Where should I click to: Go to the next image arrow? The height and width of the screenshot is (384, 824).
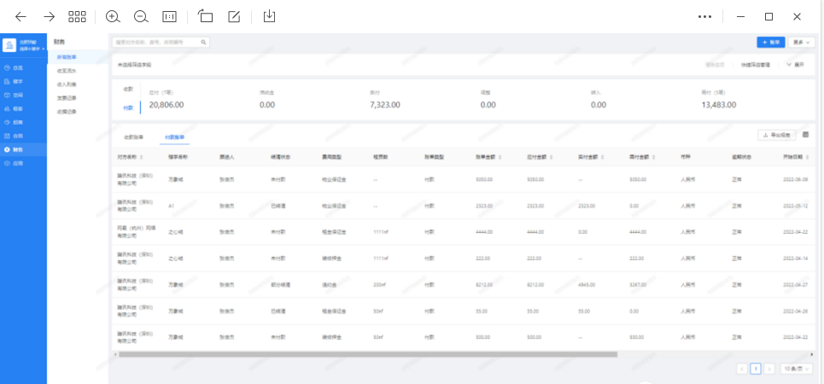[x=49, y=16]
